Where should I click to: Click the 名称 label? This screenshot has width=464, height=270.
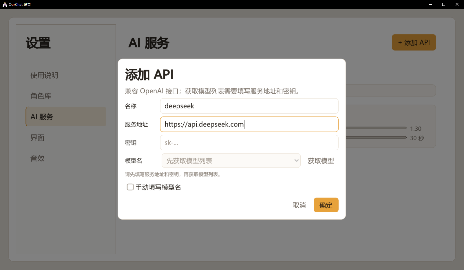point(131,106)
